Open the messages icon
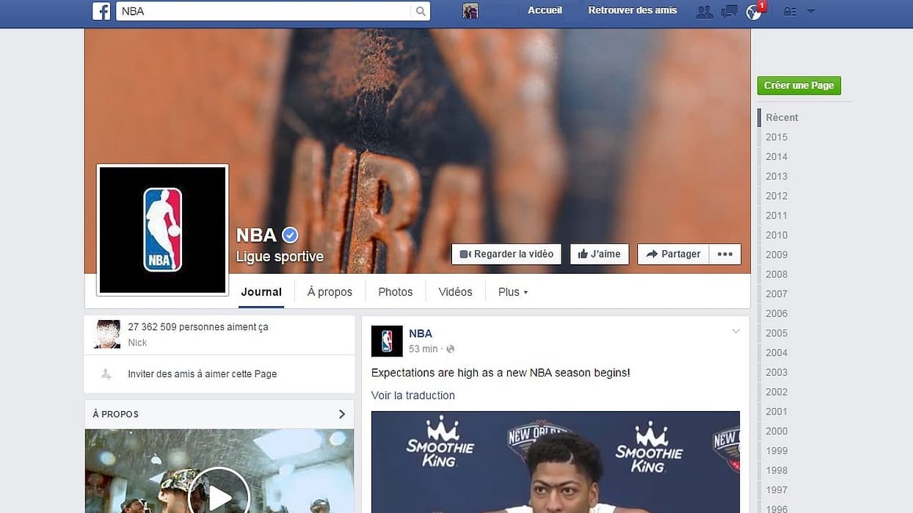Screen dimensions: 913x513 coord(729,12)
